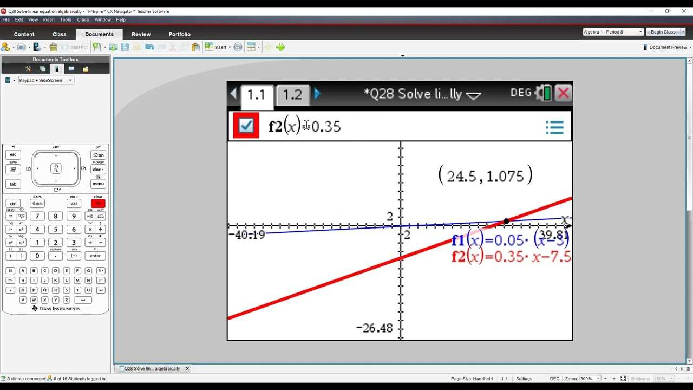
Task: Open the Edit menu
Action: click(19, 19)
